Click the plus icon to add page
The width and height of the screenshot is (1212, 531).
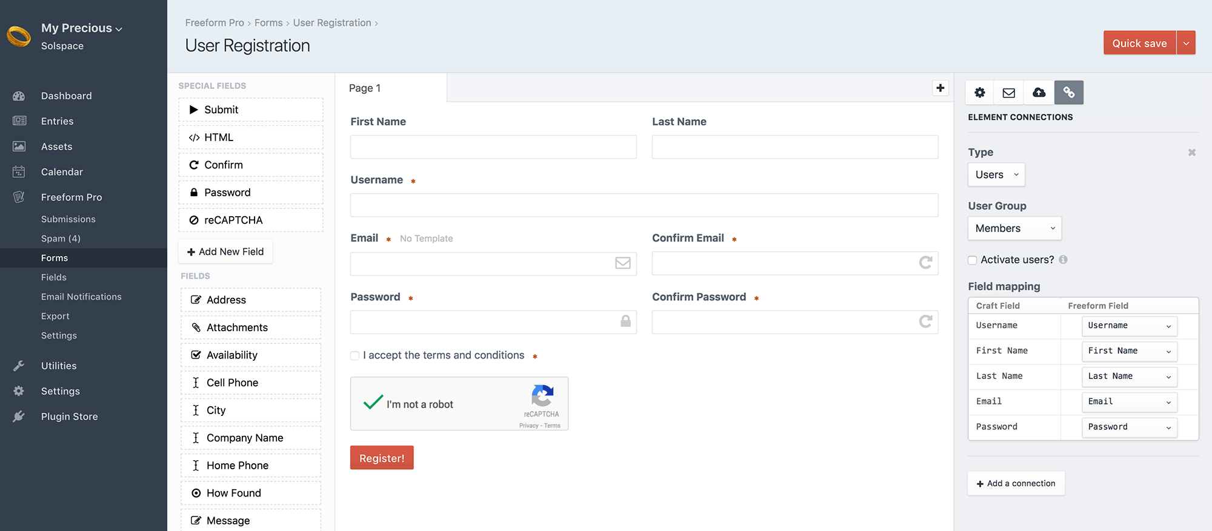[x=940, y=88]
